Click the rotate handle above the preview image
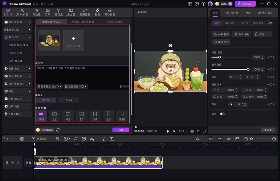This screenshot has height=181, width=280. (x=170, y=45)
